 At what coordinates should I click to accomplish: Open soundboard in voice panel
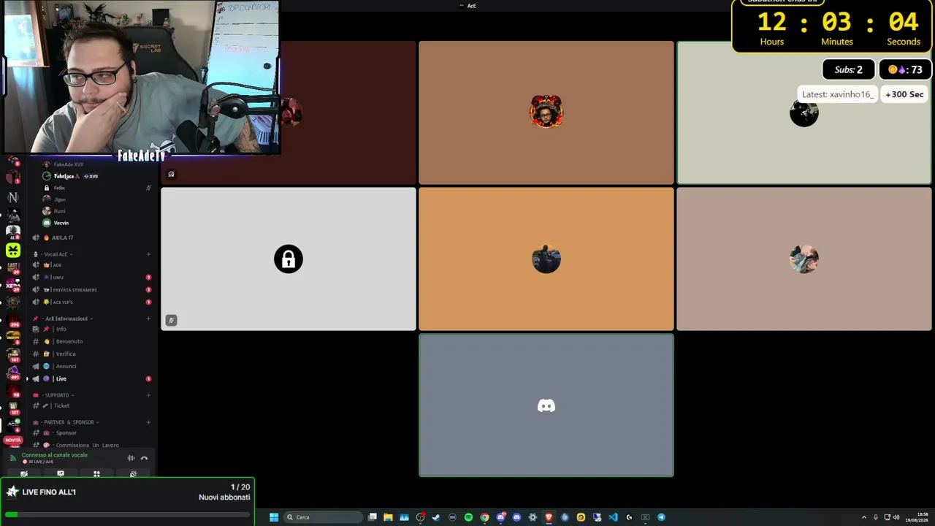(x=133, y=473)
